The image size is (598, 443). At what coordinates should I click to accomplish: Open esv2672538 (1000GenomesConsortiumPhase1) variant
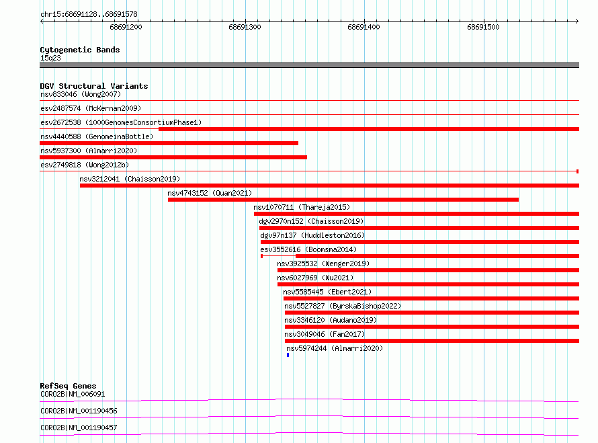click(121, 122)
